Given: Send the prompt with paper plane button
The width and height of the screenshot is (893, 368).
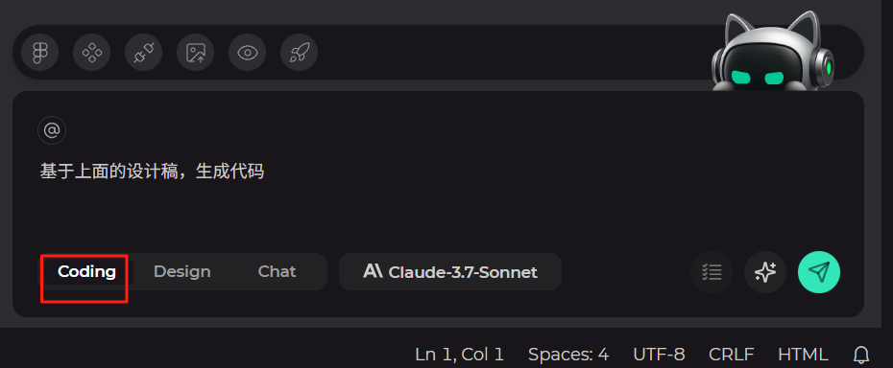Looking at the screenshot, I should 819,272.
